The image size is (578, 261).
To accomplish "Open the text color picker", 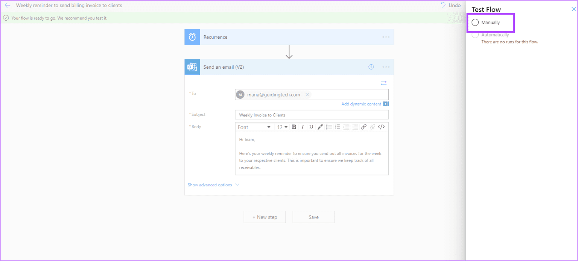I will 320,127.
